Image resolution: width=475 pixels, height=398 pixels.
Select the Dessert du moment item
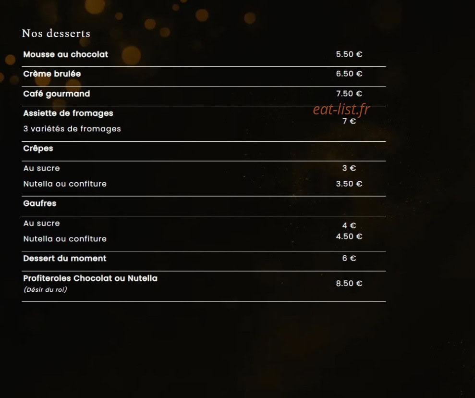click(x=65, y=258)
